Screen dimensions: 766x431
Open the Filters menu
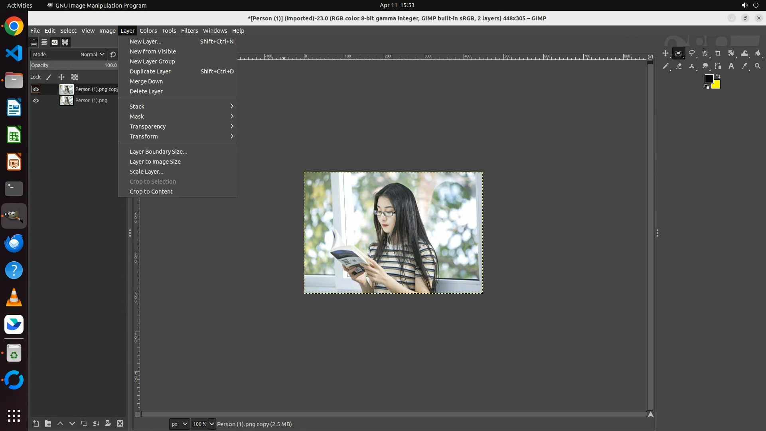coord(189,31)
